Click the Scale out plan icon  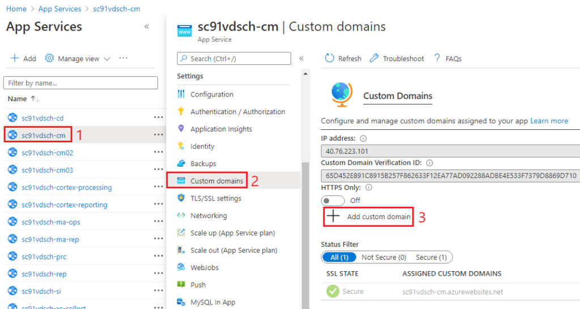[181, 250]
